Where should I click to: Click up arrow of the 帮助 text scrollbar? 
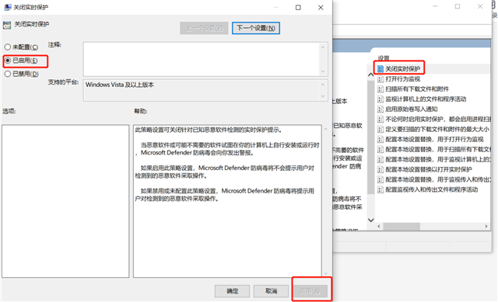[325, 129]
